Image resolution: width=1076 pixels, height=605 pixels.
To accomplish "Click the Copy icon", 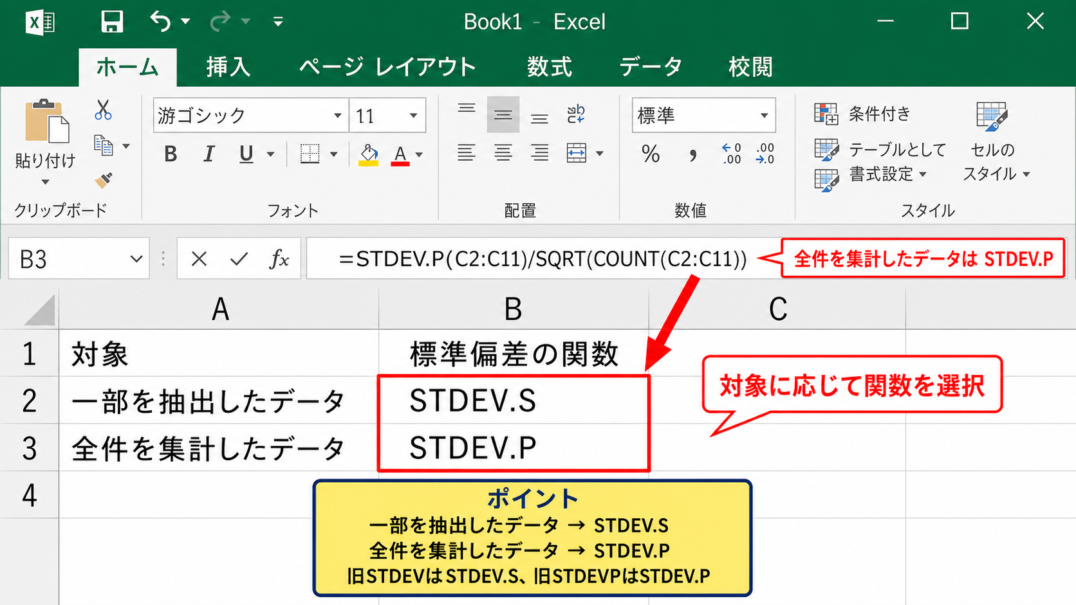I will (x=103, y=145).
